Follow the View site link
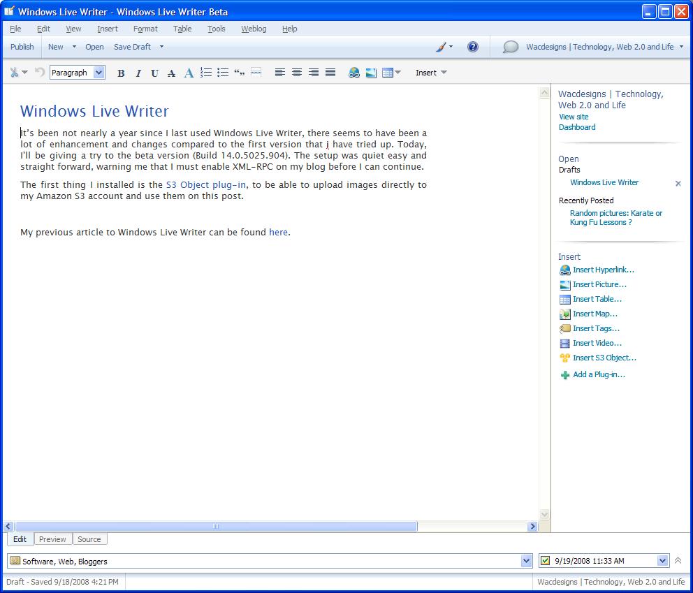Image resolution: width=693 pixels, height=593 pixels. [x=574, y=117]
